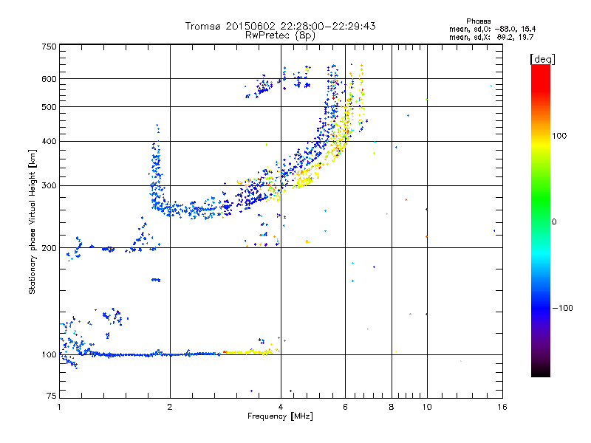The height and width of the screenshot is (443, 591).
Task: Click the "RwPretec (8p)" subtitle
Action: point(280,35)
